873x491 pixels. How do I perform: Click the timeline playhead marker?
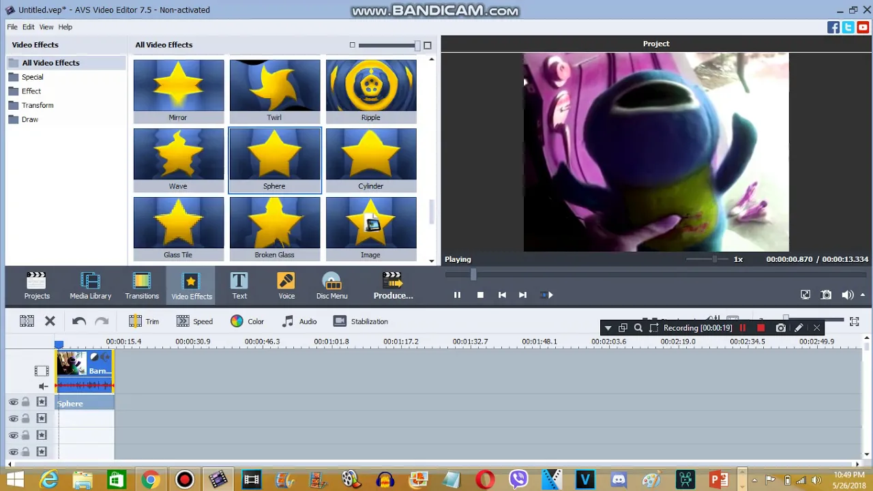[59, 346]
